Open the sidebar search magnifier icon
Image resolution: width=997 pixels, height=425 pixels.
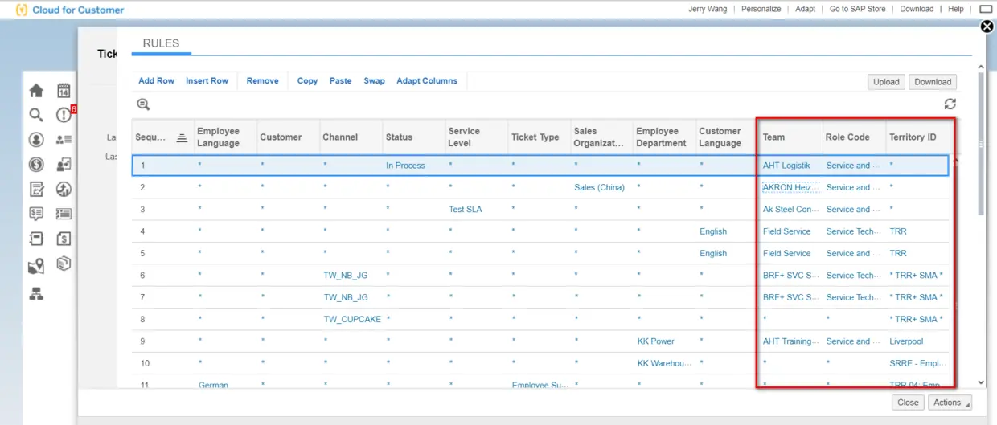pos(36,115)
